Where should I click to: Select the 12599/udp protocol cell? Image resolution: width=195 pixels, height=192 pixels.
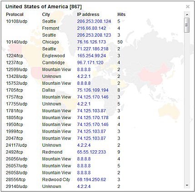(x=17, y=69)
